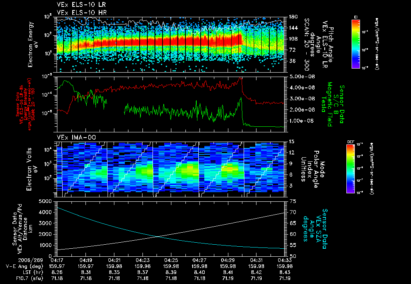The height and width of the screenshot is (284, 411).
Task: Click the 5.00e-08 magnetic field tick value
Action: tap(302, 77)
